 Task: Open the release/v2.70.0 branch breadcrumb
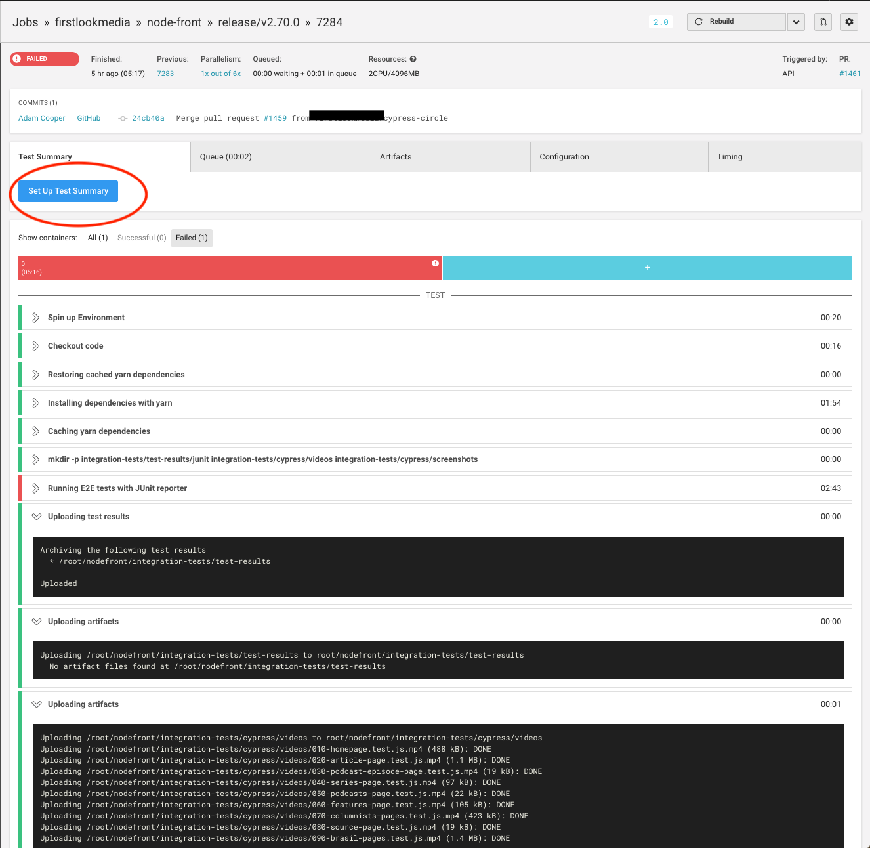(259, 22)
